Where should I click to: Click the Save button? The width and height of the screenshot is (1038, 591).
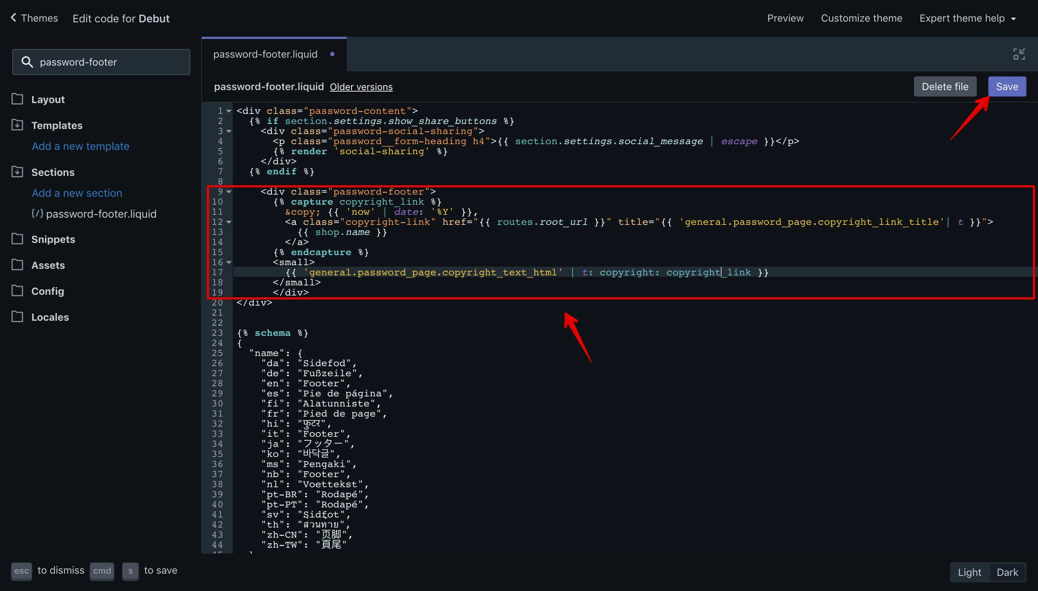[x=1007, y=86]
